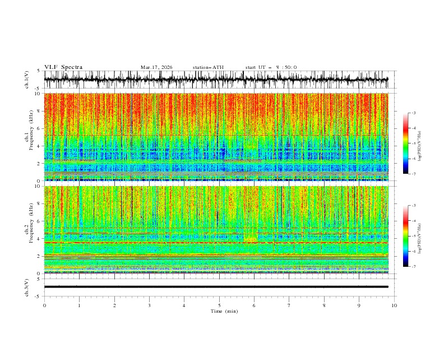This screenshot has width=444, height=343.
Task: Select the date 'Mar.17, 2026'
Action: click(x=156, y=67)
